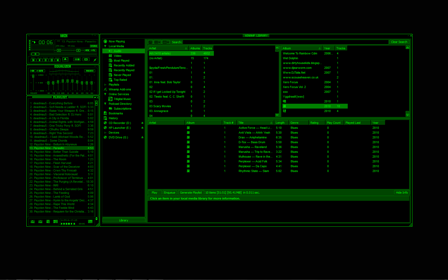The width and height of the screenshot is (448, 280).
Task: Sort artists by the Albums column
Action: coord(195,48)
